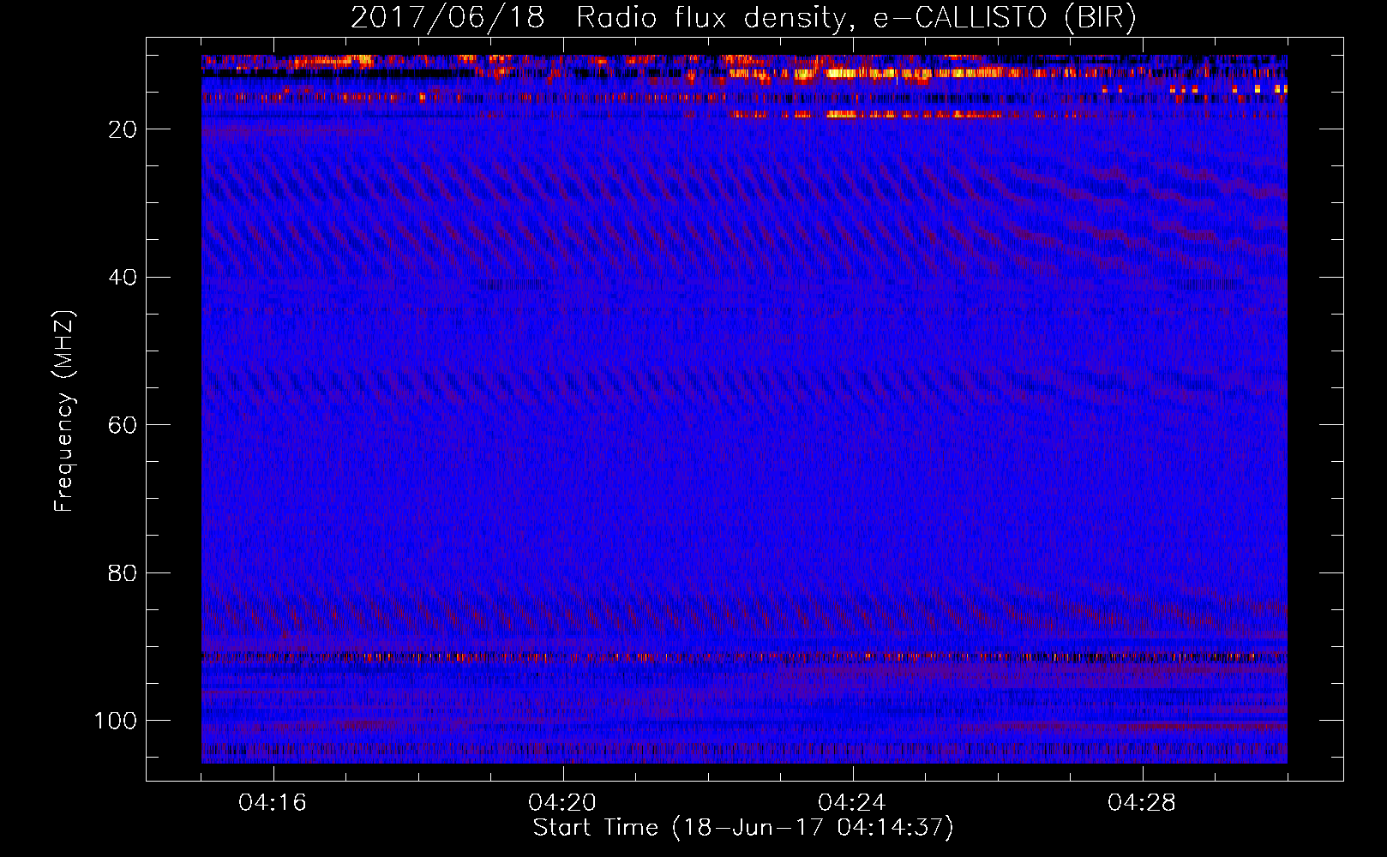Click the 100 MHz frequency tick label

[116, 721]
